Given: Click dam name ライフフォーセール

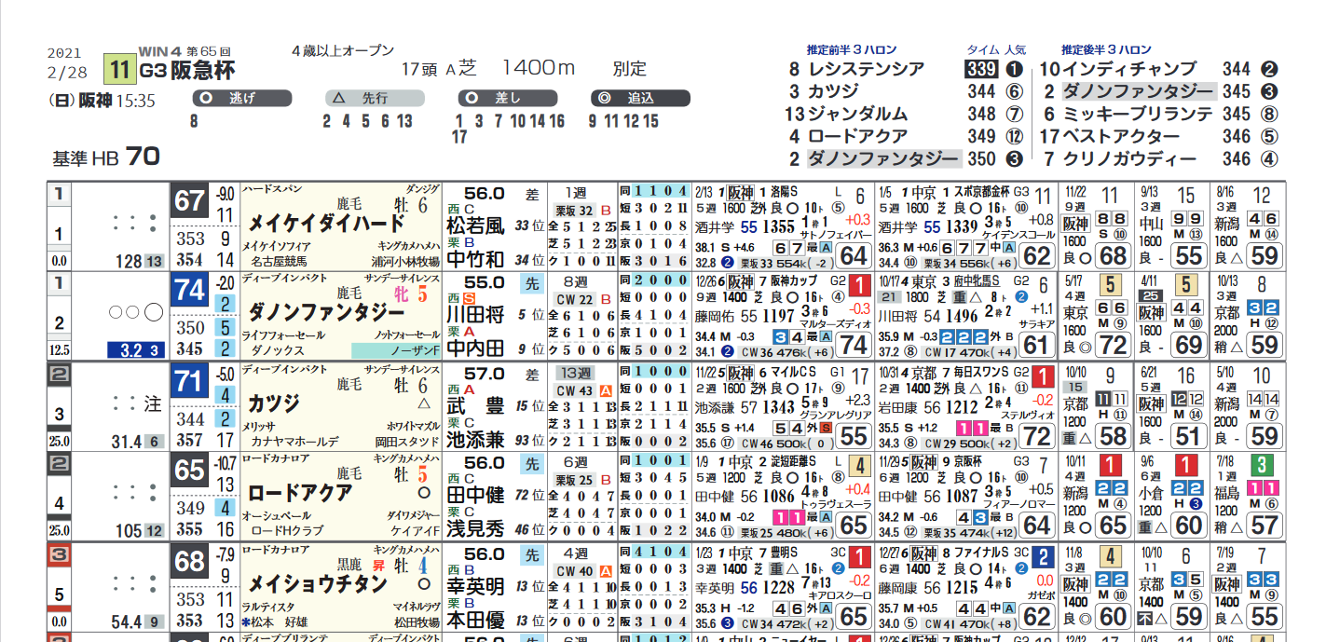Looking at the screenshot, I should [284, 335].
